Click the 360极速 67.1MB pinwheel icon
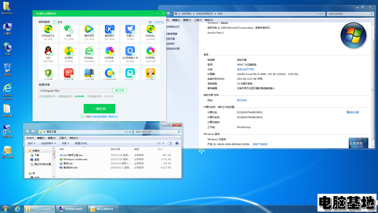The image size is (378, 213). coord(110,51)
